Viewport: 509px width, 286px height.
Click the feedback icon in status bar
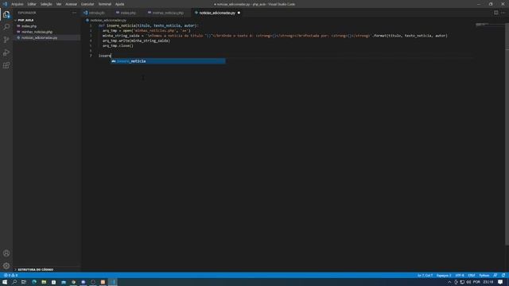click(x=495, y=276)
